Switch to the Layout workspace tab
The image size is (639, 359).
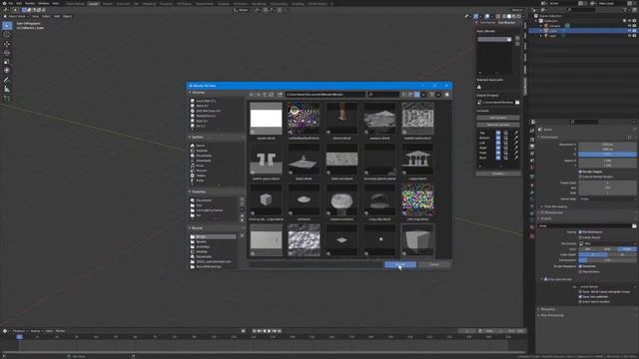[x=93, y=4]
